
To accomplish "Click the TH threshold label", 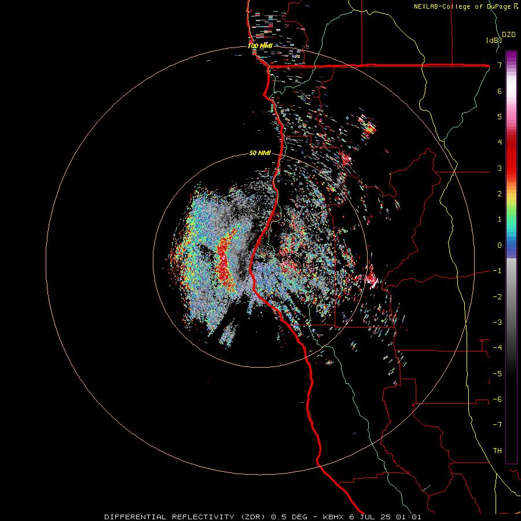I will [x=497, y=451].
